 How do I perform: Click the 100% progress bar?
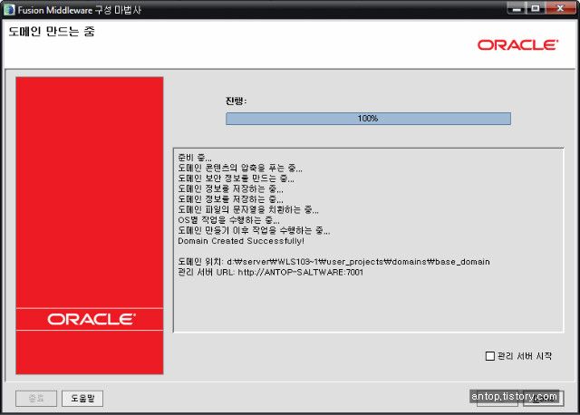click(368, 119)
